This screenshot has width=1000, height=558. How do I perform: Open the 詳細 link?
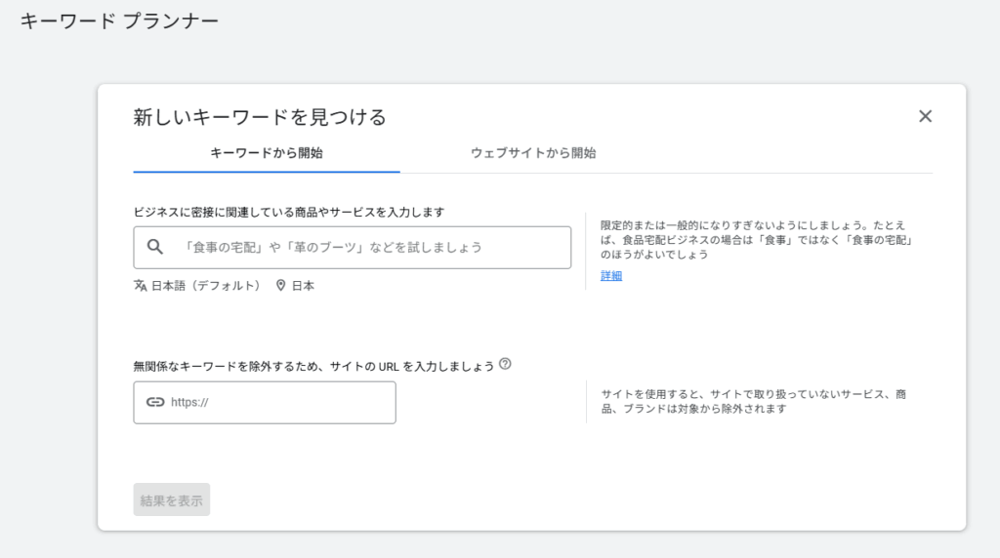(611, 275)
